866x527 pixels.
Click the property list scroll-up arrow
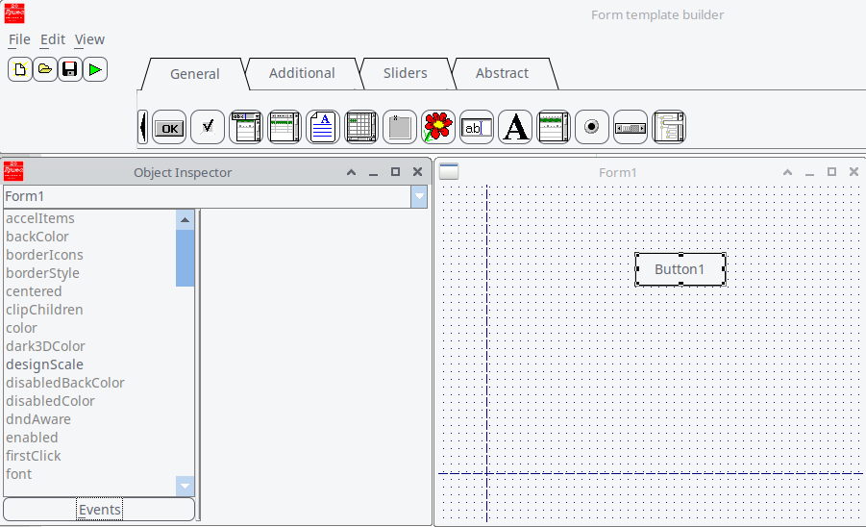[x=186, y=219]
